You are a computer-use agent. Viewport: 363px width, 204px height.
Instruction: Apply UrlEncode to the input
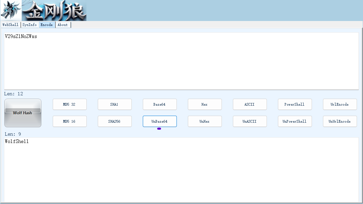coord(340,104)
